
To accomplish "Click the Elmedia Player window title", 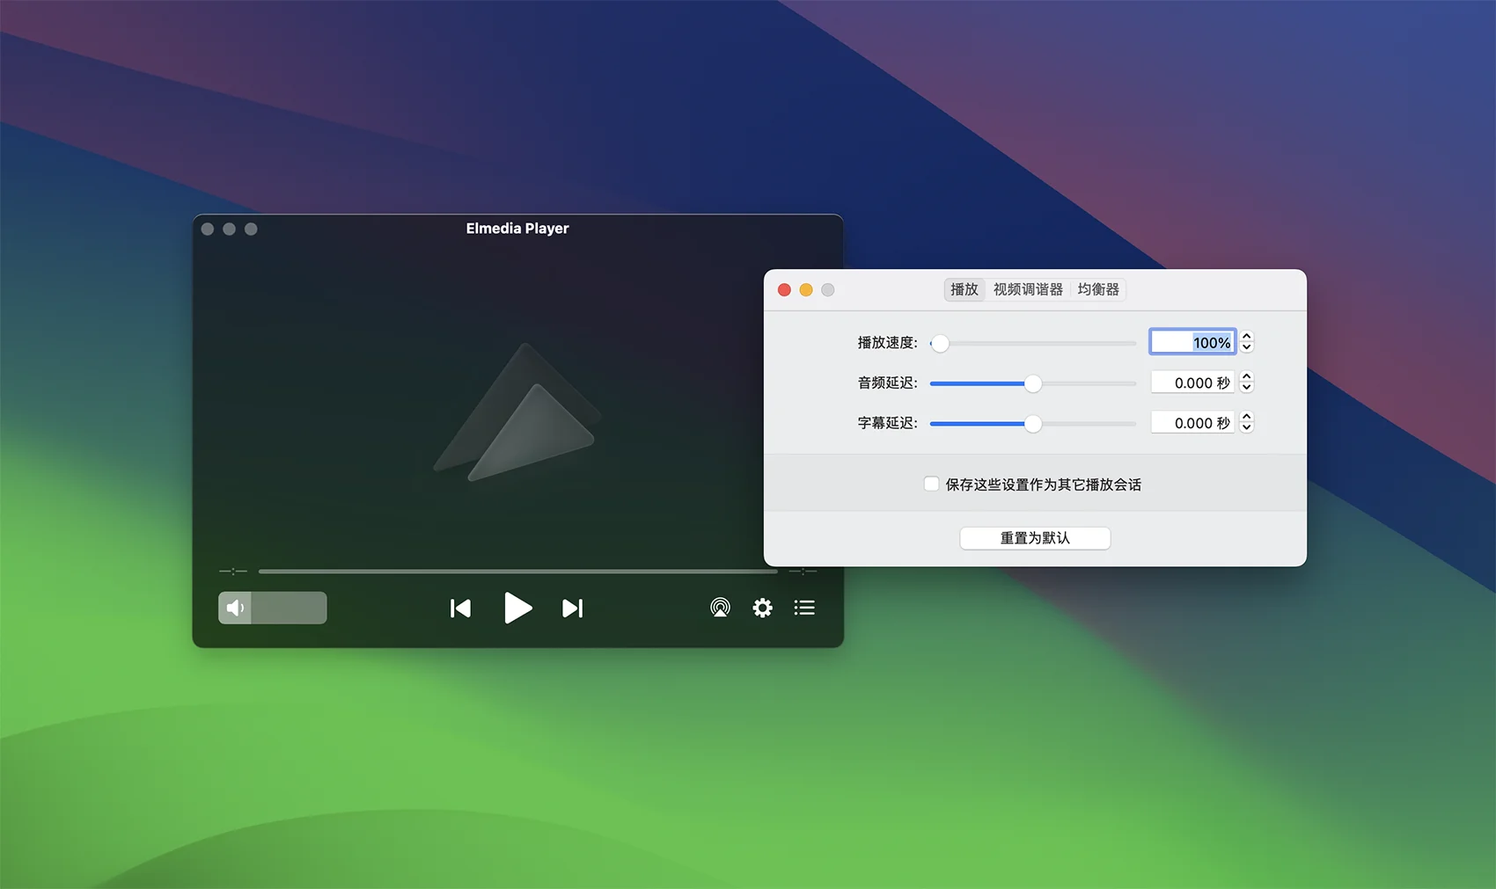I will [517, 229].
